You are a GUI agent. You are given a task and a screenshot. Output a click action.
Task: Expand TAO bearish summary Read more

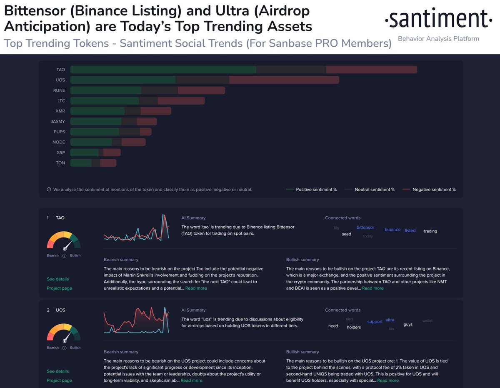(196, 288)
